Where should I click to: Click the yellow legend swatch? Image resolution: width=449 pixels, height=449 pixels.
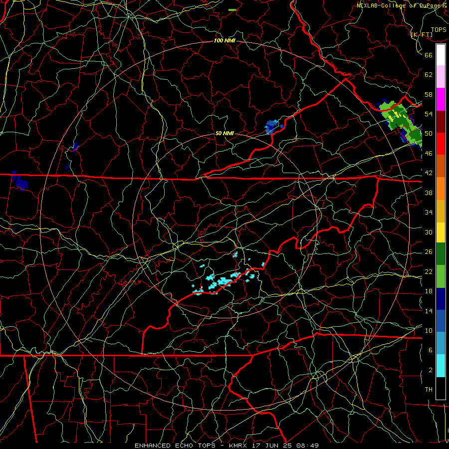441,232
